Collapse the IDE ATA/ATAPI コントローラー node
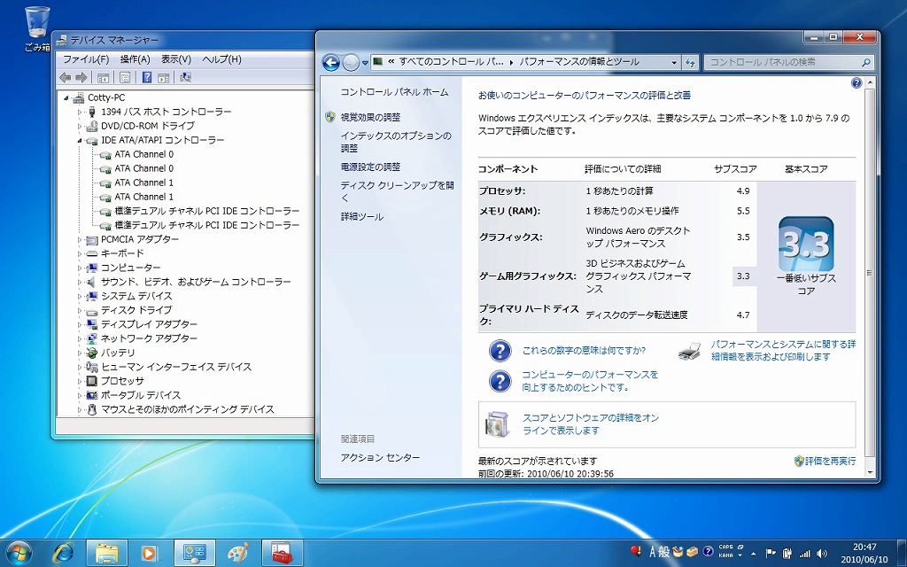907x567 pixels. pyautogui.click(x=80, y=140)
